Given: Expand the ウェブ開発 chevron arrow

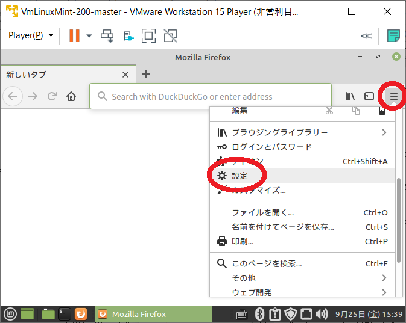Looking at the screenshot, I should pos(384,292).
